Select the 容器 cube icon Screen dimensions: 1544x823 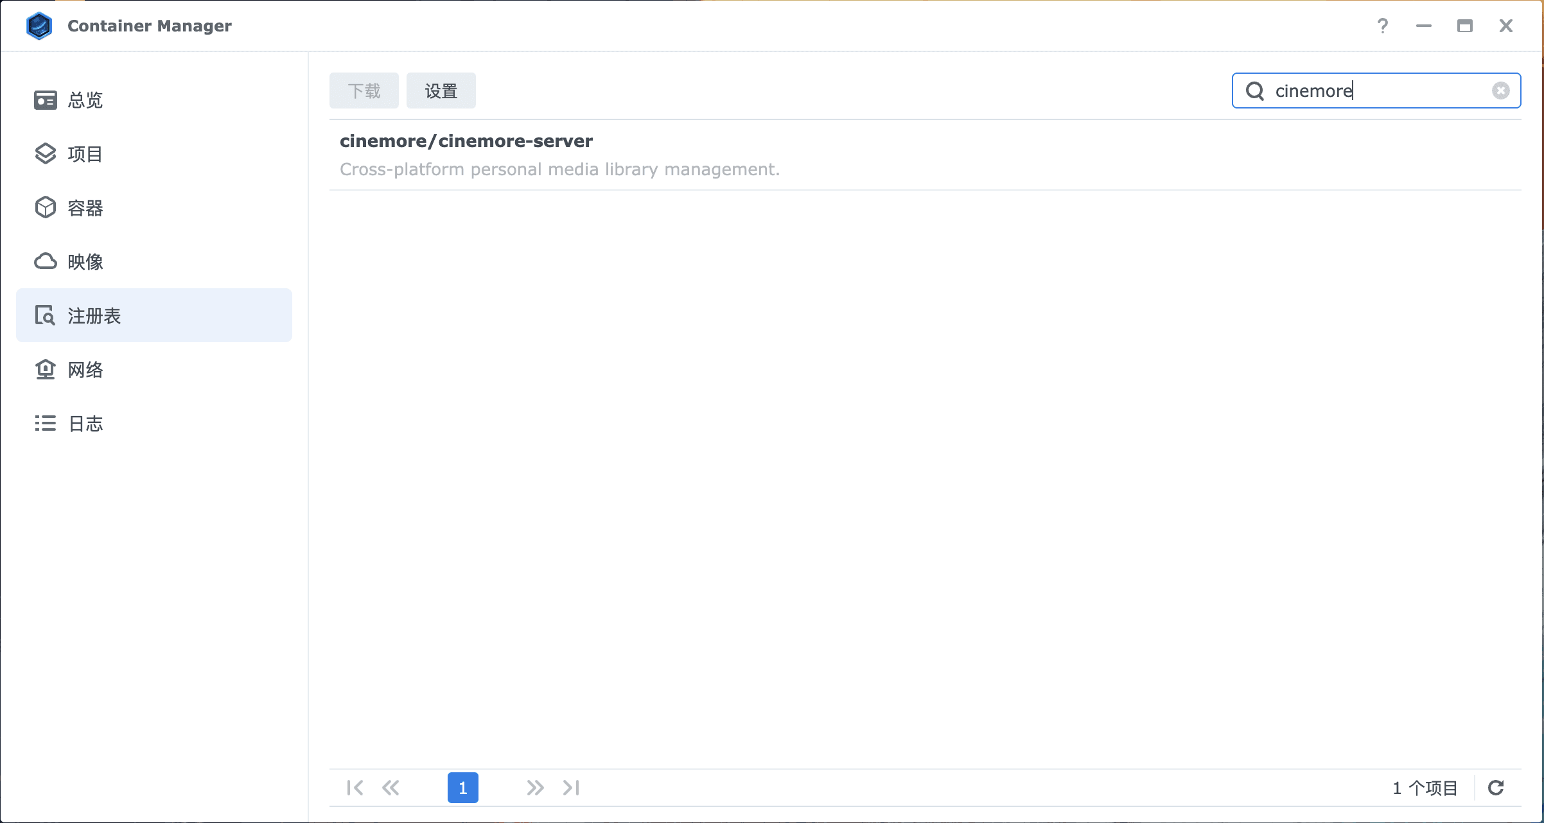pos(45,208)
